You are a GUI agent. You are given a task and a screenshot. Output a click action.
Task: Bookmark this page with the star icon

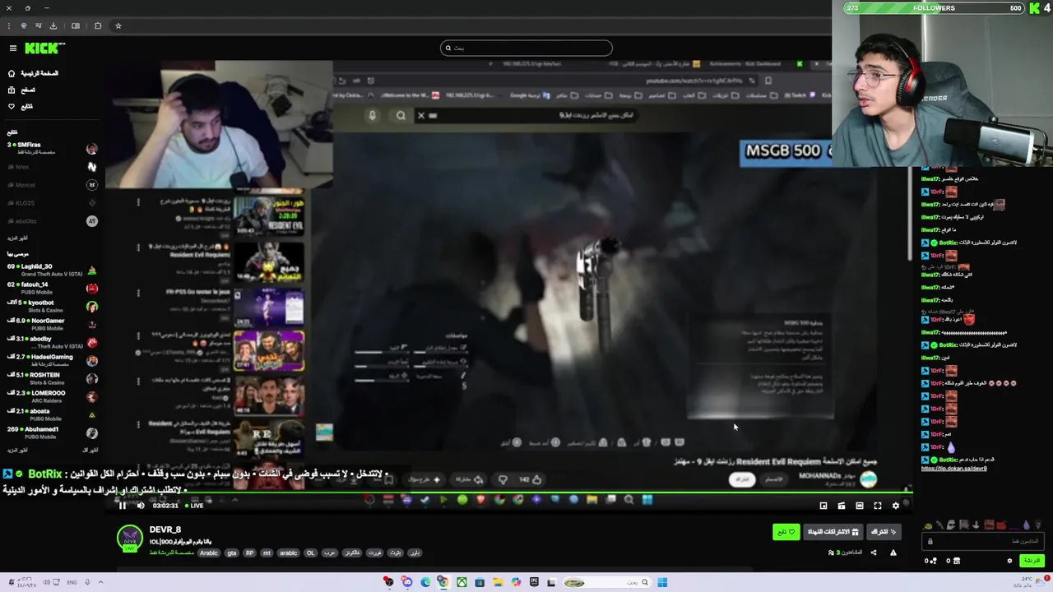pyautogui.click(x=118, y=25)
